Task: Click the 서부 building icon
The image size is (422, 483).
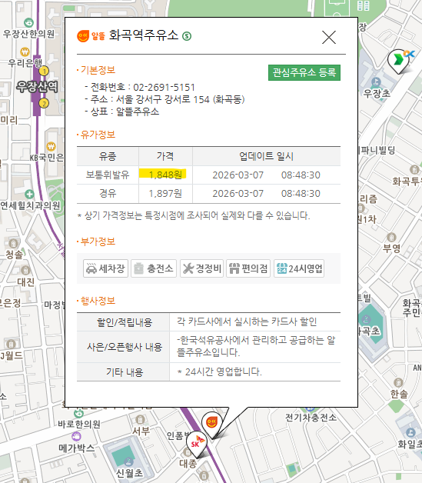Action: tap(140, 419)
